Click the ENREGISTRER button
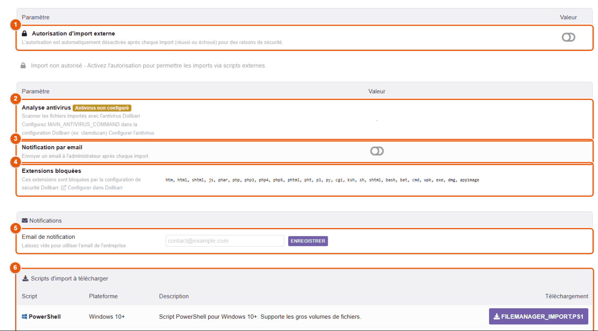Viewport: 598px width, 331px height. point(308,241)
